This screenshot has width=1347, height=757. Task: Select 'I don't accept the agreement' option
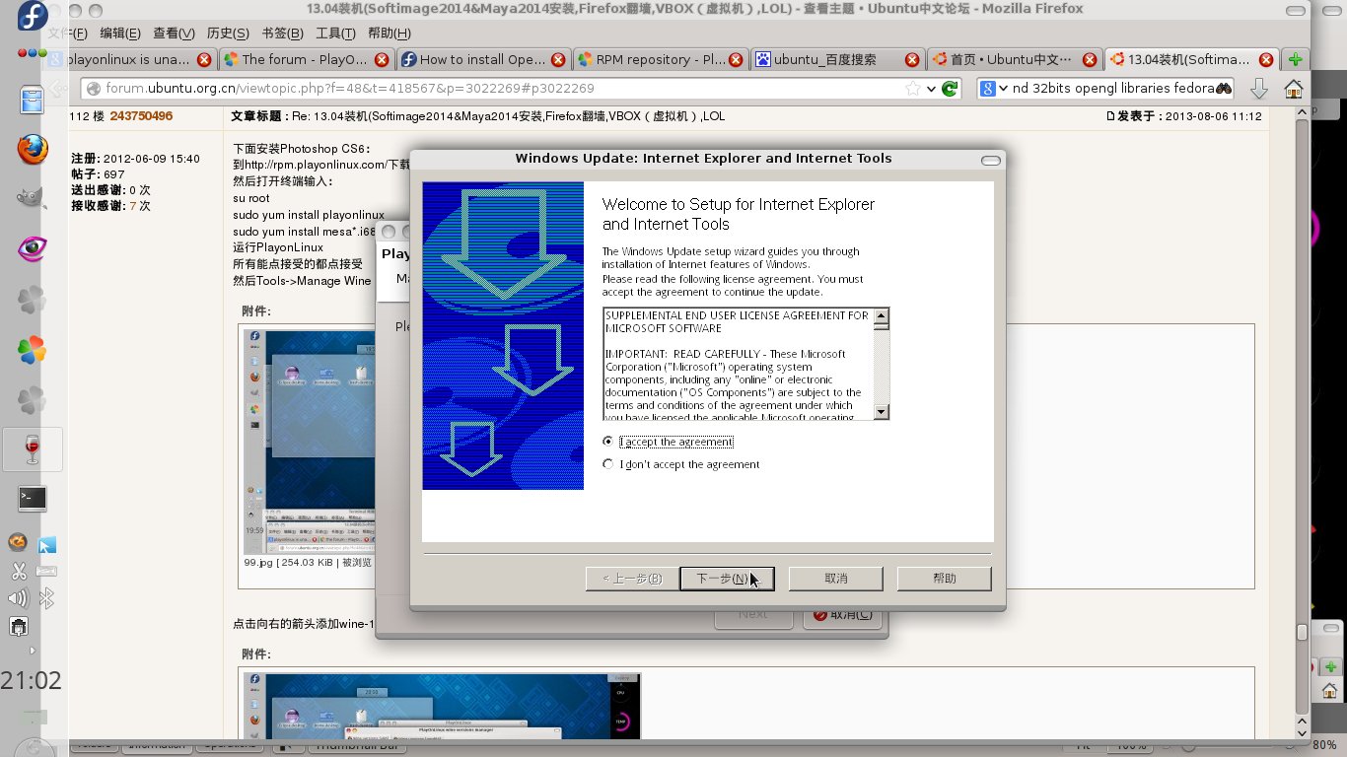coord(607,464)
